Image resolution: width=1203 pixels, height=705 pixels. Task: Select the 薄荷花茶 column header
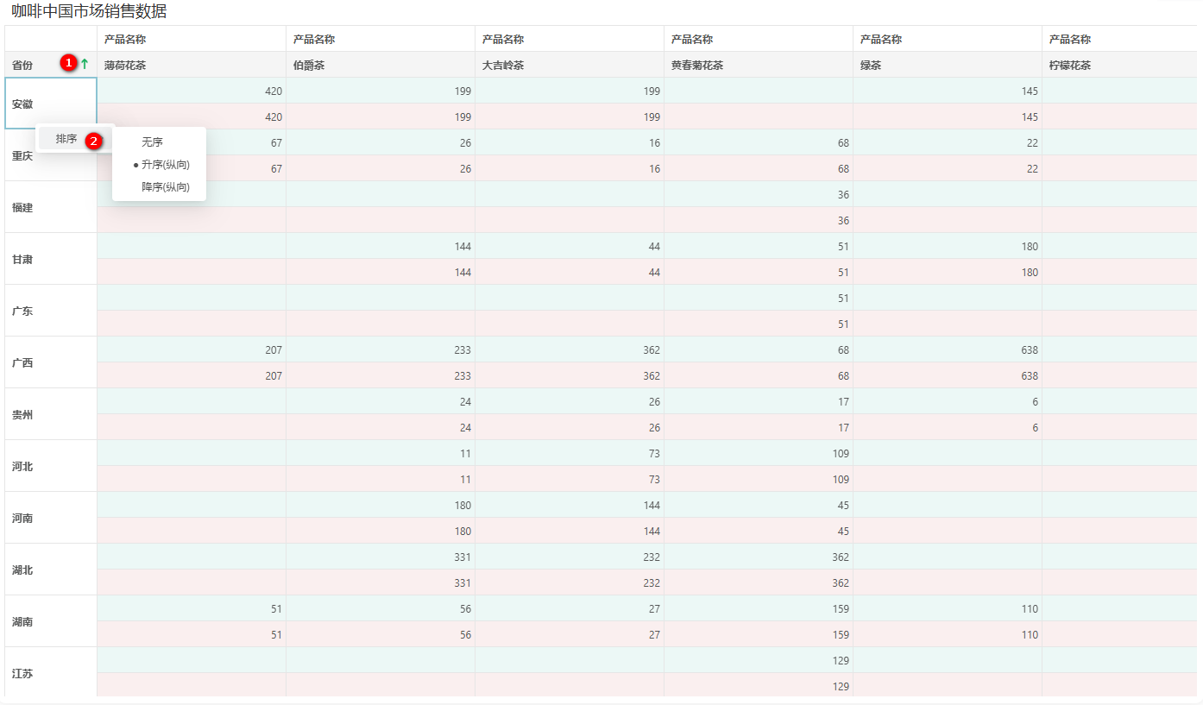click(x=192, y=65)
